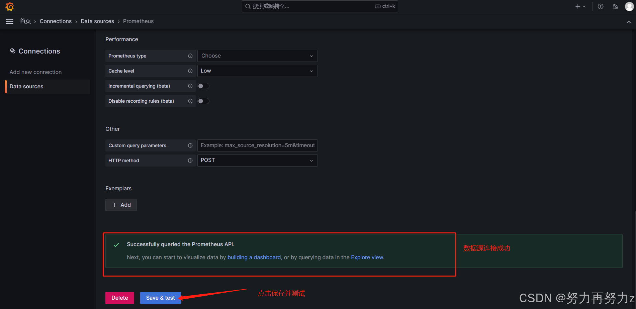
Task: Go to Data sources breadcrumb
Action: [97, 21]
